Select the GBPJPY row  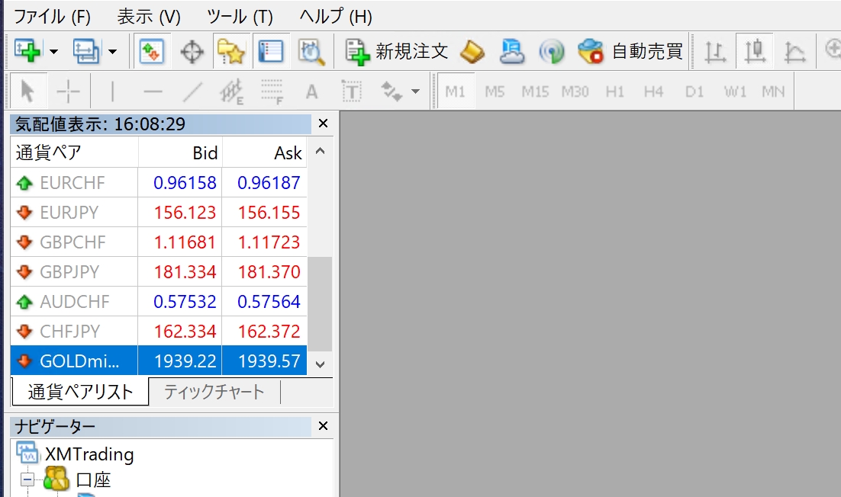tap(159, 271)
